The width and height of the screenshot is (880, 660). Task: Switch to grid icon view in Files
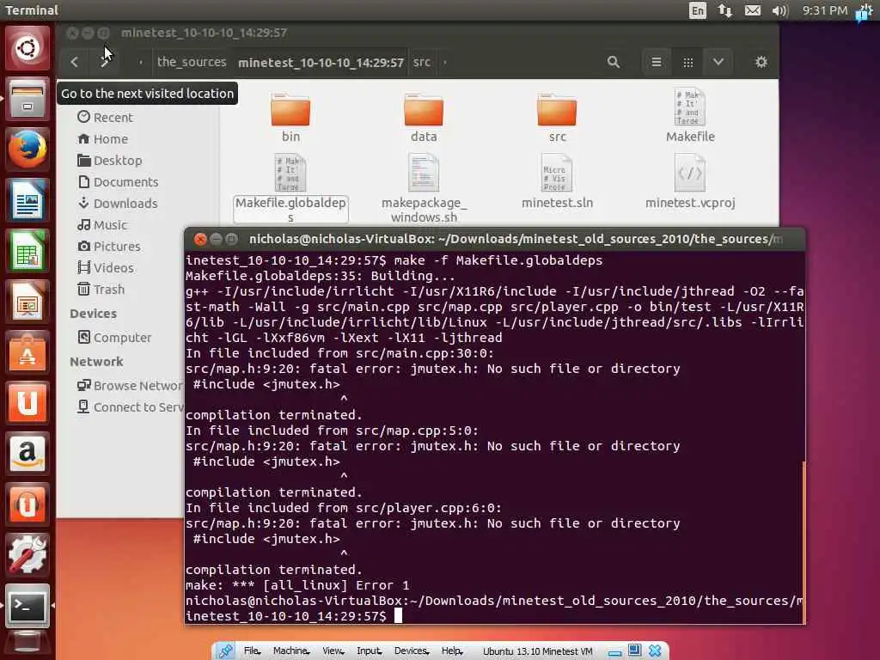pos(688,62)
